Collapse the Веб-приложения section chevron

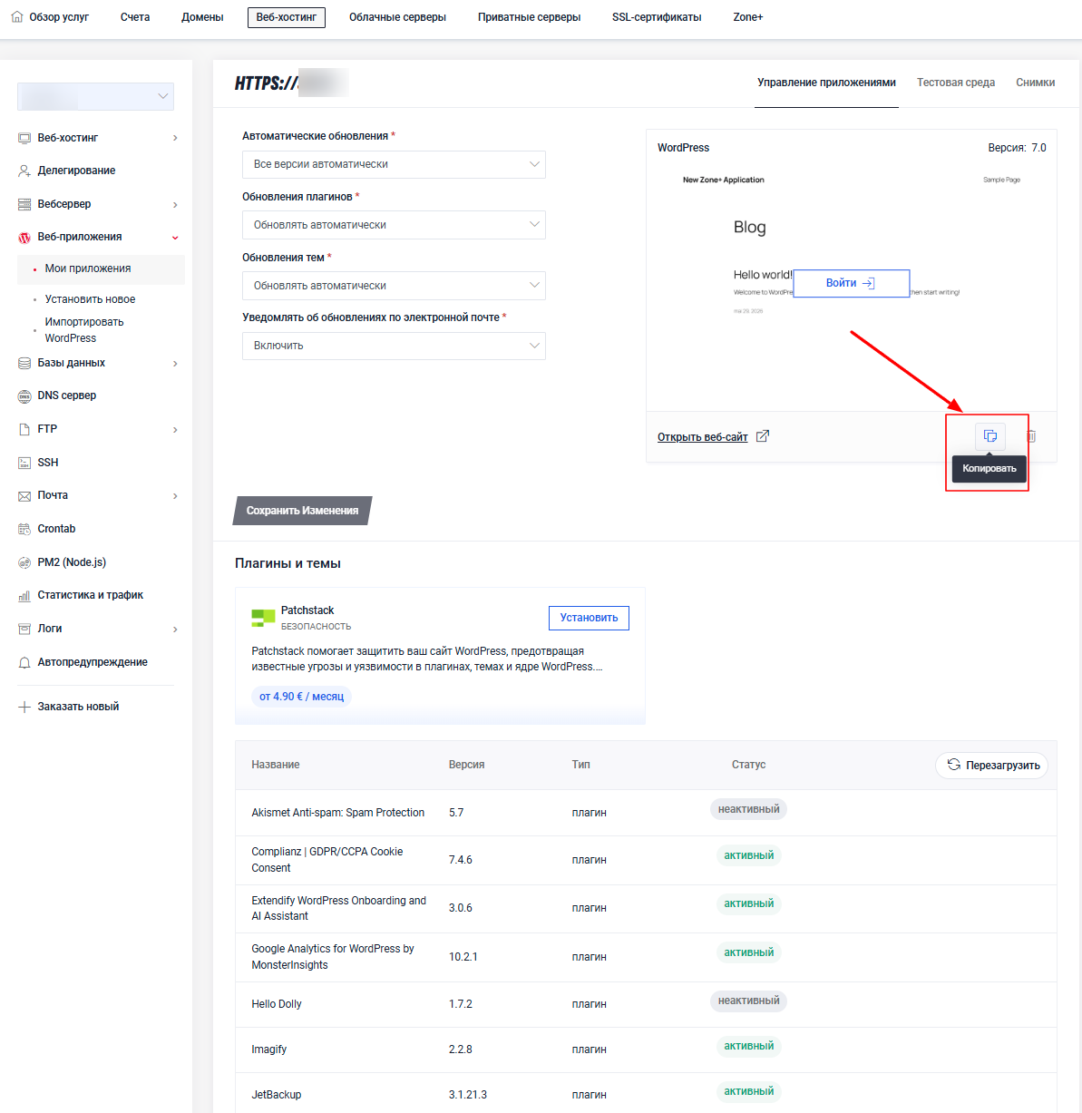[x=175, y=238]
